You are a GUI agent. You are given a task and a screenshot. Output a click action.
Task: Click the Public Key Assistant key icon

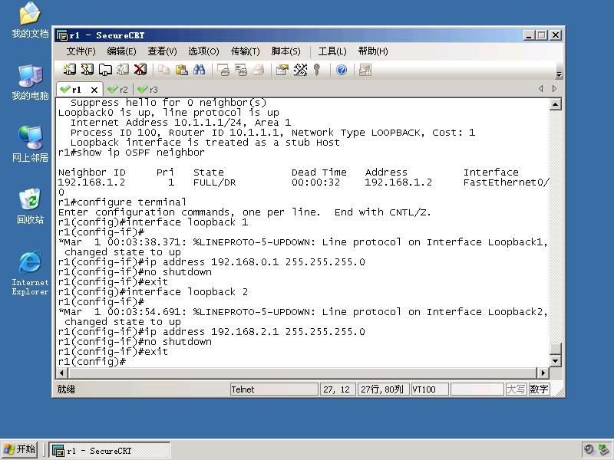[x=317, y=70]
